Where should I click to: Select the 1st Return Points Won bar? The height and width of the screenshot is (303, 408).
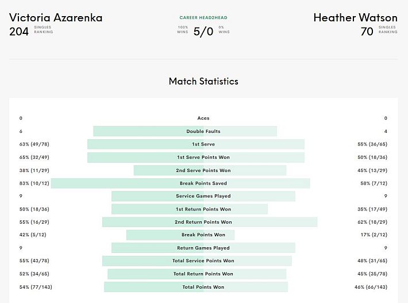(x=190, y=209)
